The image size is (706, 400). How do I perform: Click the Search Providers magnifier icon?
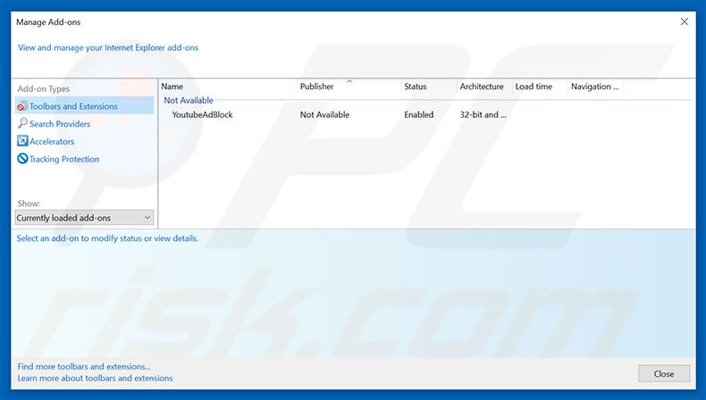[22, 124]
